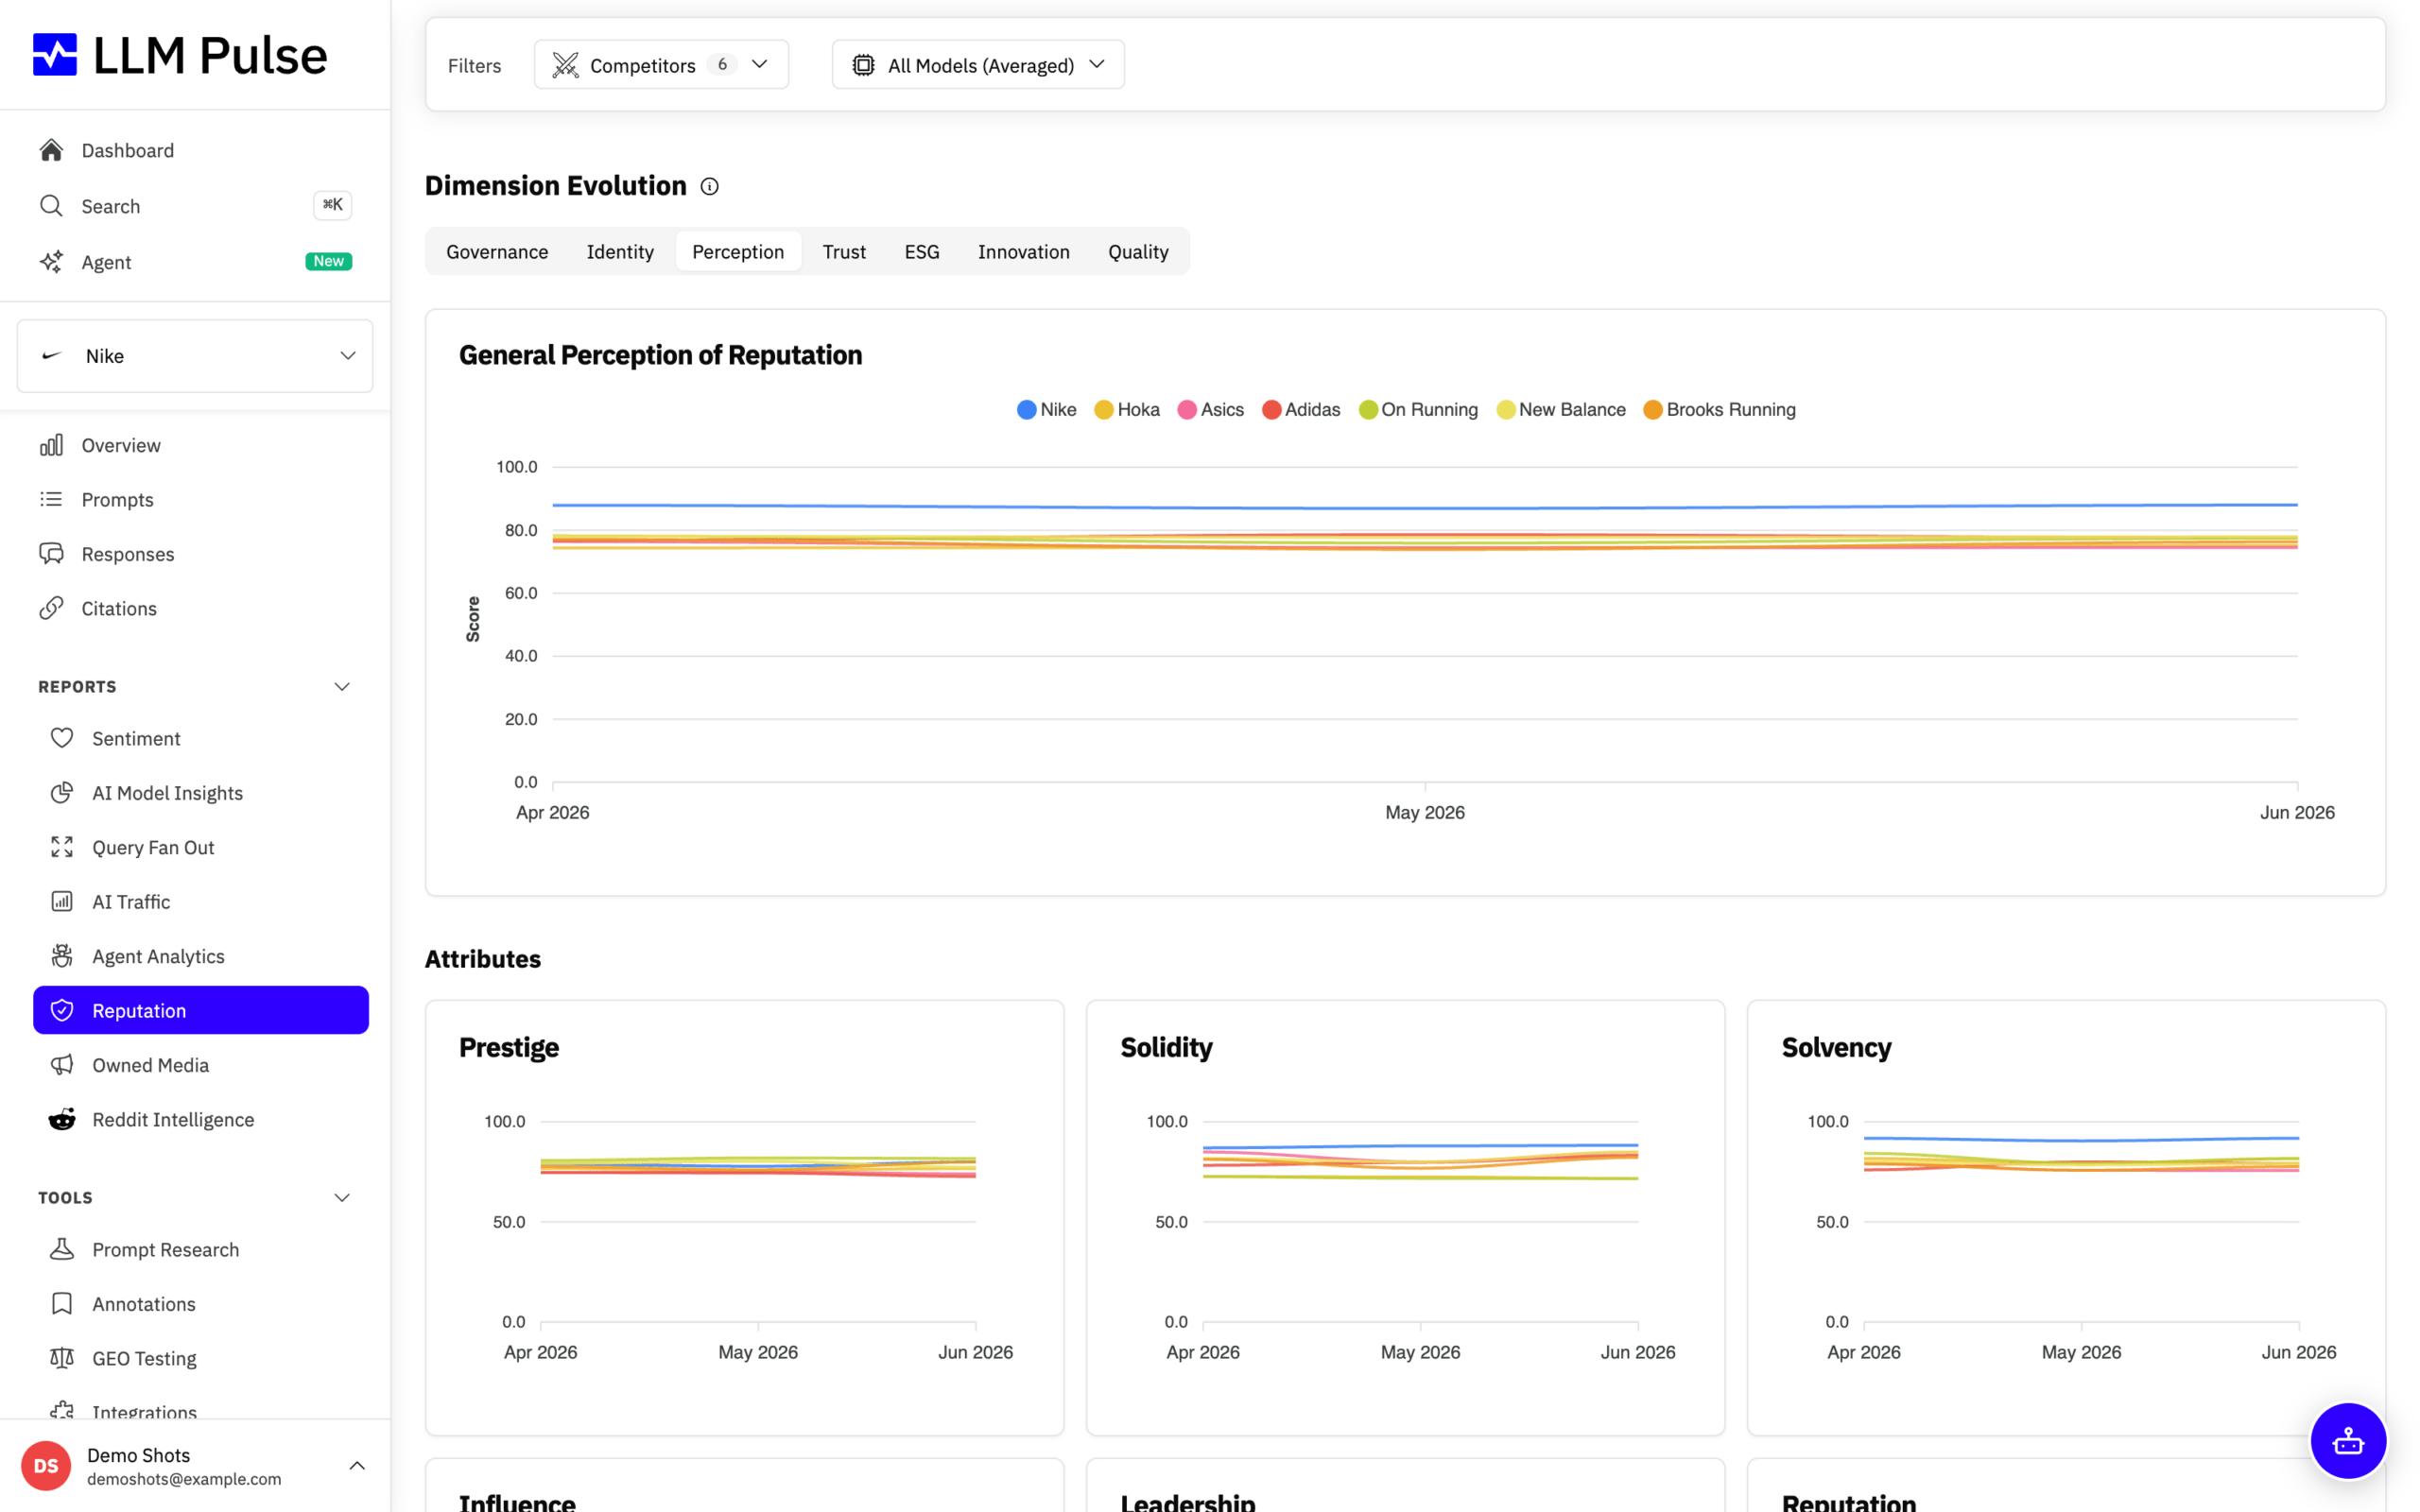Open the Competitors filter dropdown
This screenshot has width=2420, height=1512.
[x=661, y=65]
